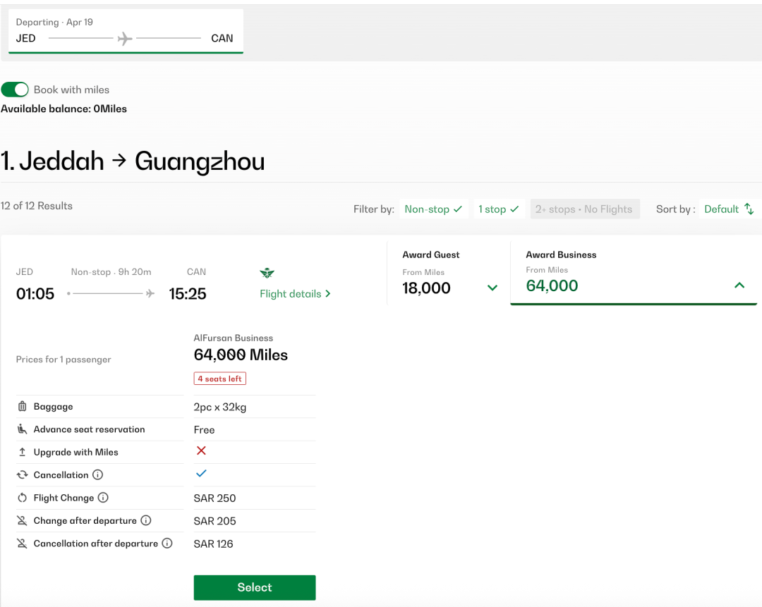Image resolution: width=762 pixels, height=607 pixels.
Task: Click the sort arrows icon beside Default
Action: [x=749, y=209]
